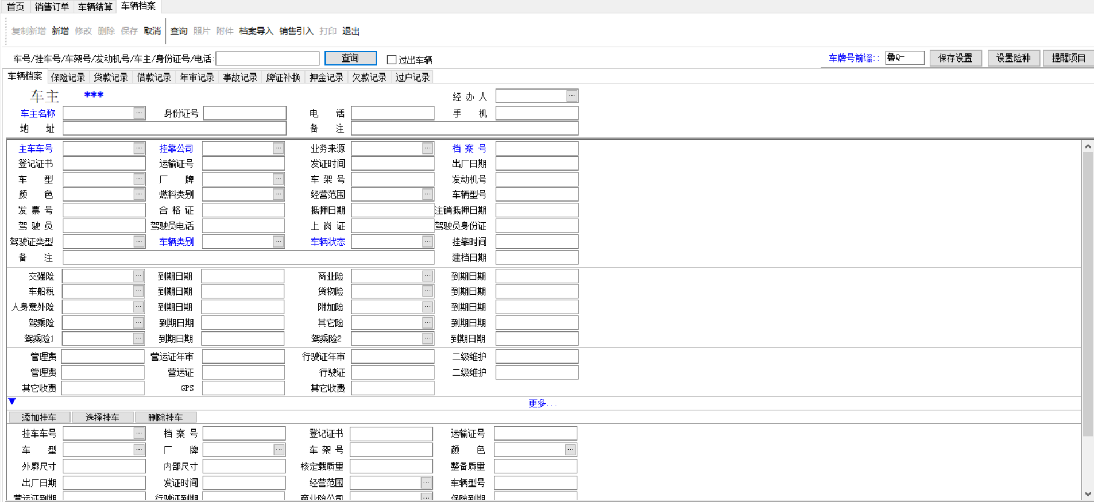Open the 驾驶证类型 lookup ellipsis button
1094x502 pixels.
tap(139, 242)
